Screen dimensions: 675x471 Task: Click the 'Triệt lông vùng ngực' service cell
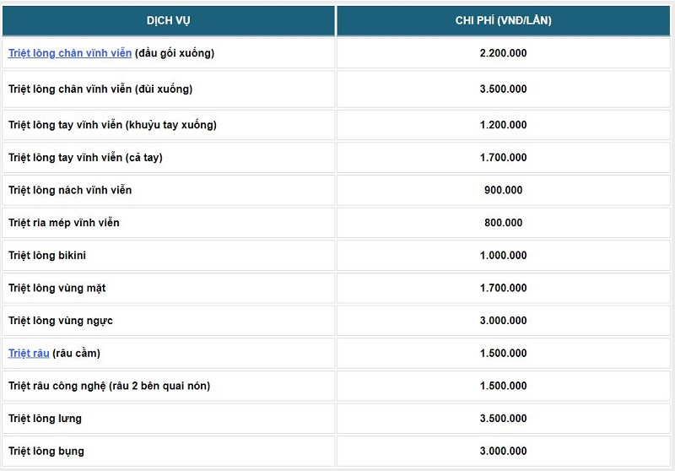[x=61, y=321]
